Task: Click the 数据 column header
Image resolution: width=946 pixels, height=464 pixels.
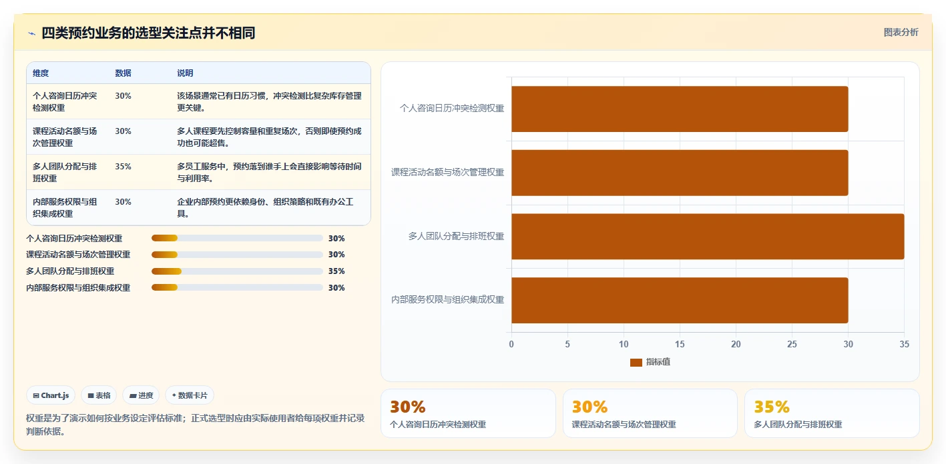Action: 123,73
